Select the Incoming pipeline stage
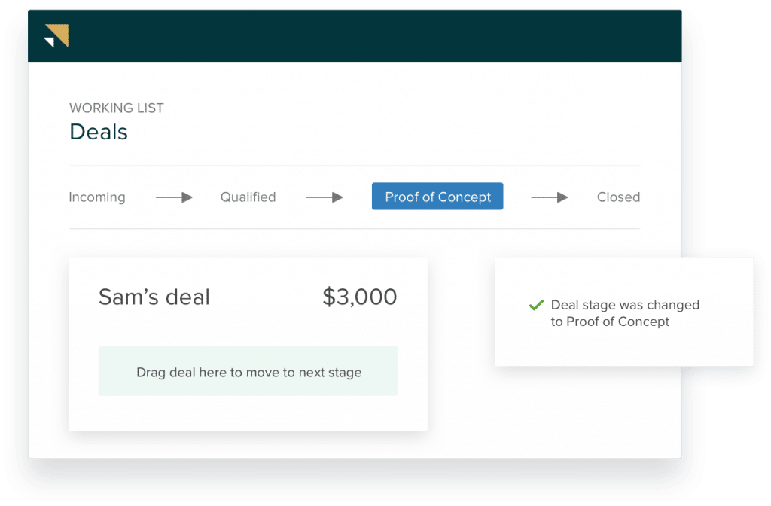 coord(97,197)
